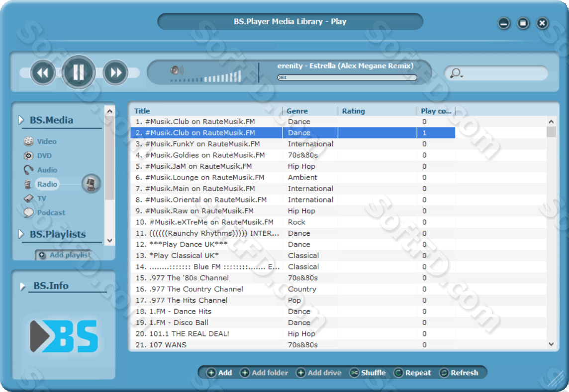569x392 pixels.
Task: Seek within the track progress bar
Action: click(347, 77)
